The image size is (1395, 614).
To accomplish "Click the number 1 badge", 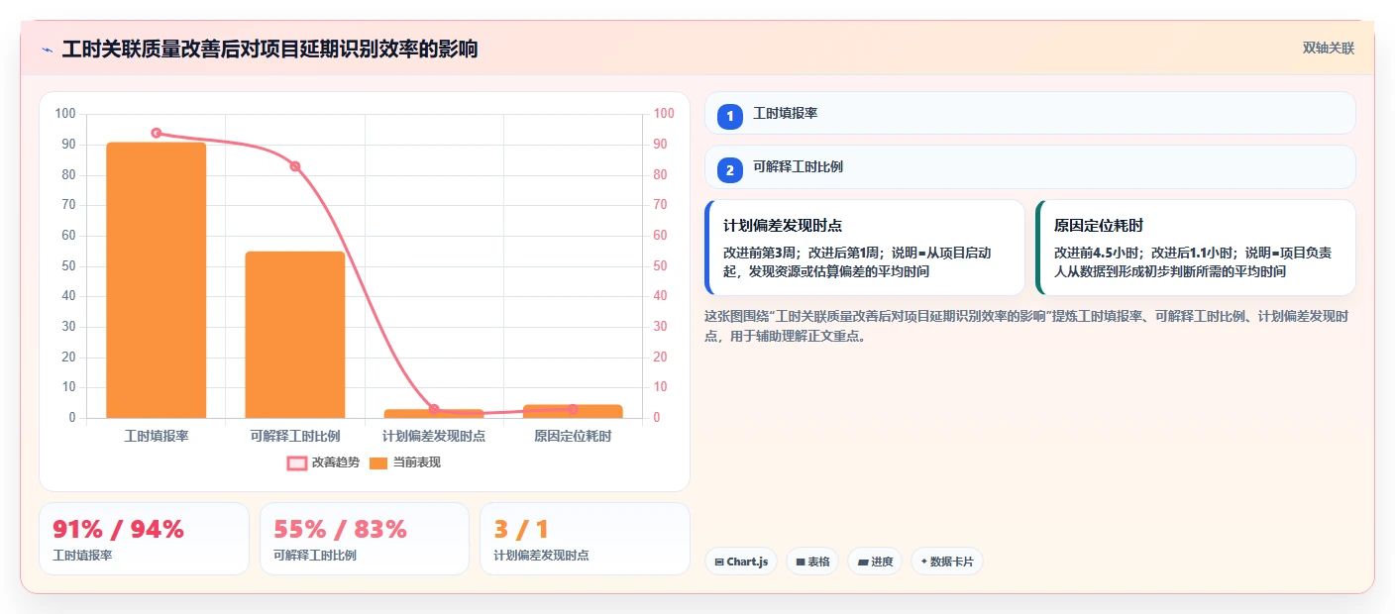I will [730, 117].
